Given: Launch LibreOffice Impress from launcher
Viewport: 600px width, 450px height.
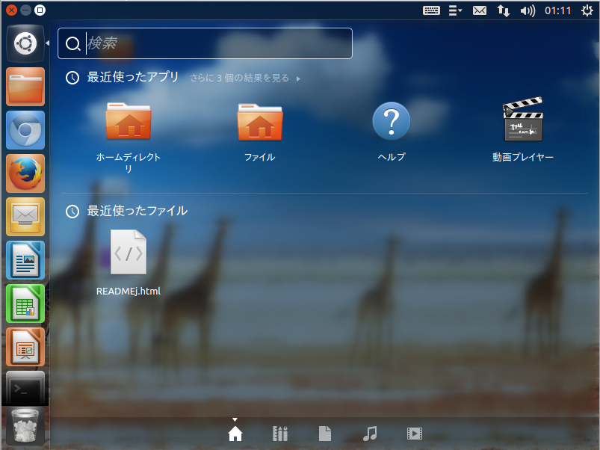Looking at the screenshot, I should pos(25,347).
